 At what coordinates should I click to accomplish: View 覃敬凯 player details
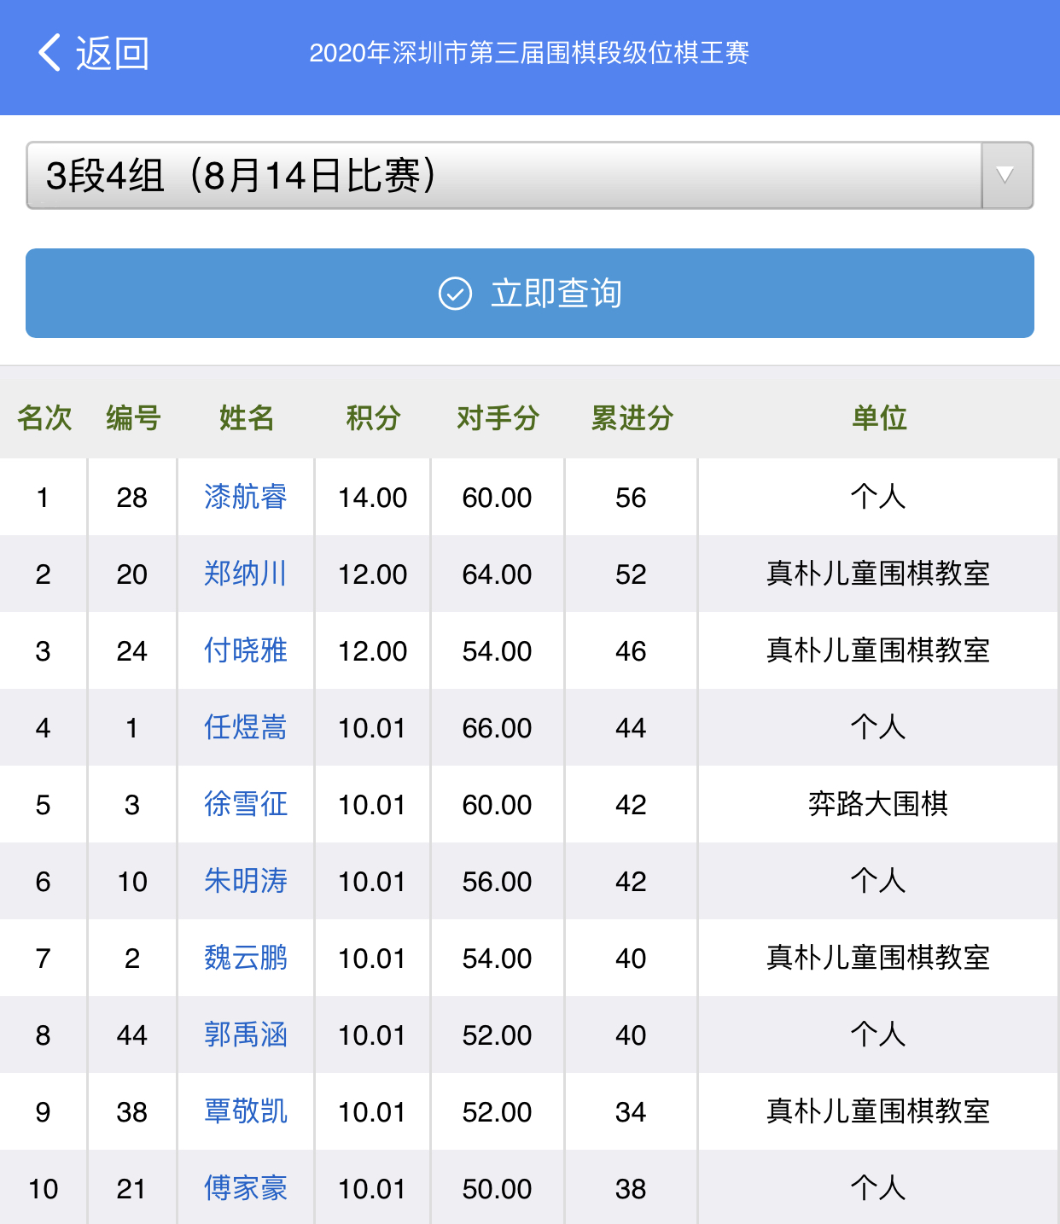pyautogui.click(x=246, y=1111)
